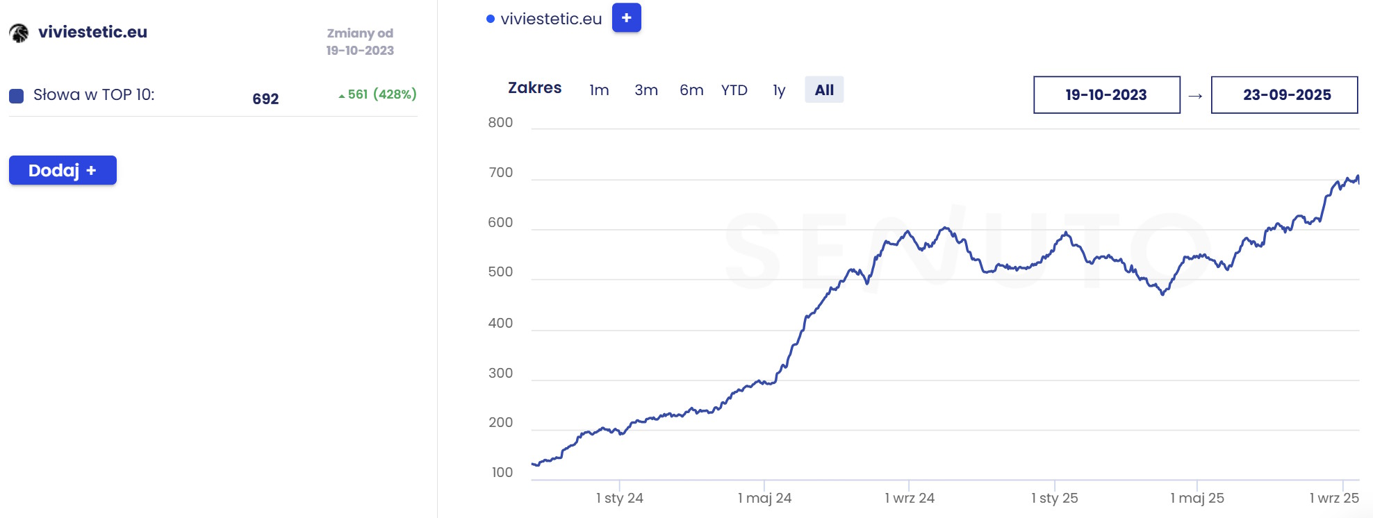1373x518 pixels.
Task: Select the All range option
Action: tap(824, 90)
